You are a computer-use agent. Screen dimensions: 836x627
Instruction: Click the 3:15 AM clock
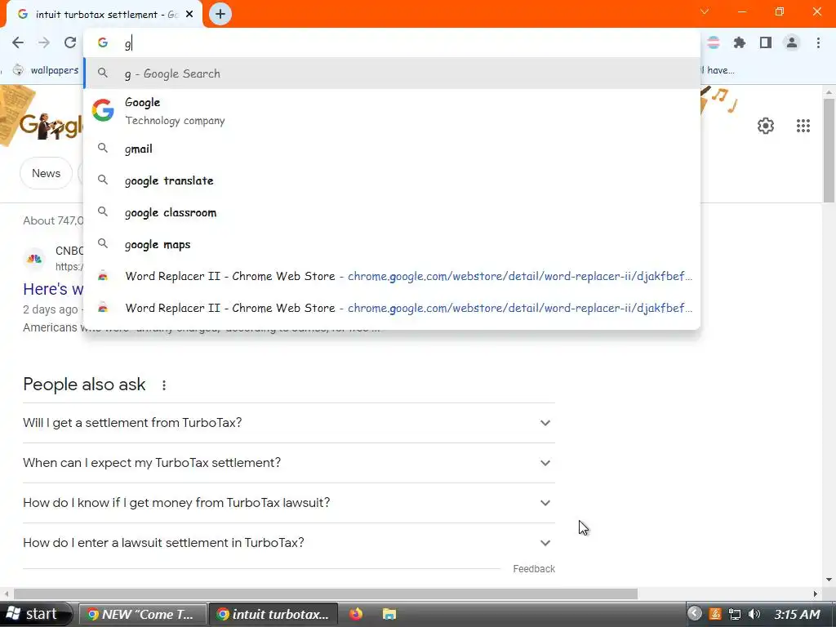pyautogui.click(x=797, y=614)
